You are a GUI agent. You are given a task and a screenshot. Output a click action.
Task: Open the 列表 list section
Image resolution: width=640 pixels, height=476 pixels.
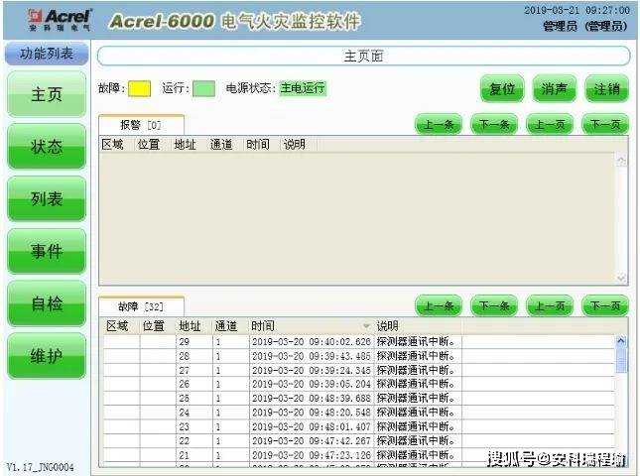[47, 198]
